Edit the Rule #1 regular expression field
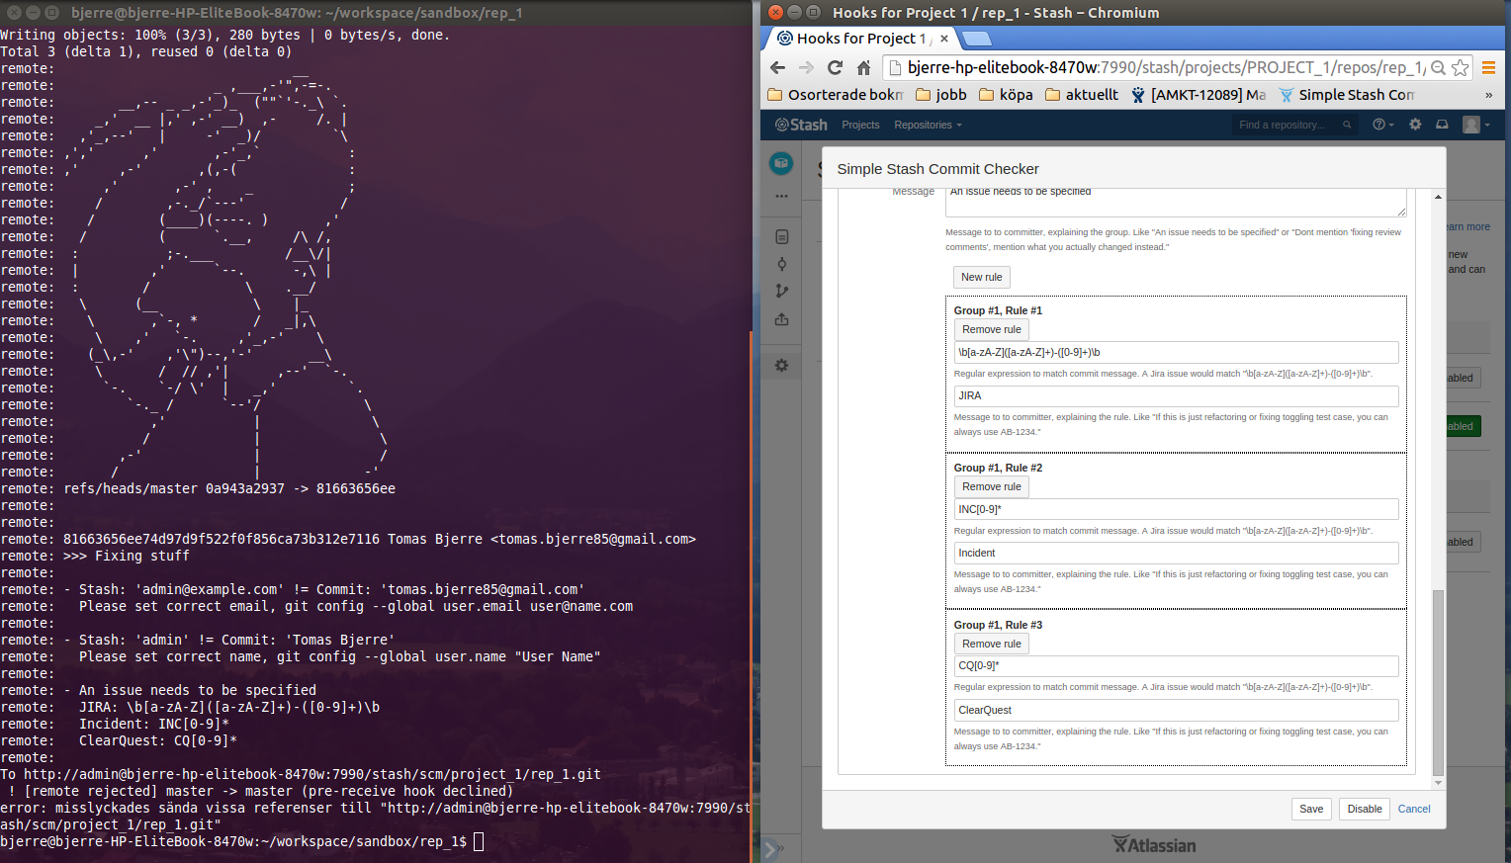Viewport: 1511px width, 863px height. [x=1176, y=352]
